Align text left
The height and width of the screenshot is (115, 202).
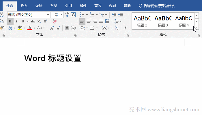point(82,21)
